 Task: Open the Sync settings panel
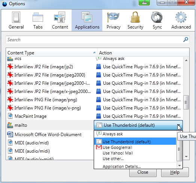pyautogui.click(x=157, y=20)
